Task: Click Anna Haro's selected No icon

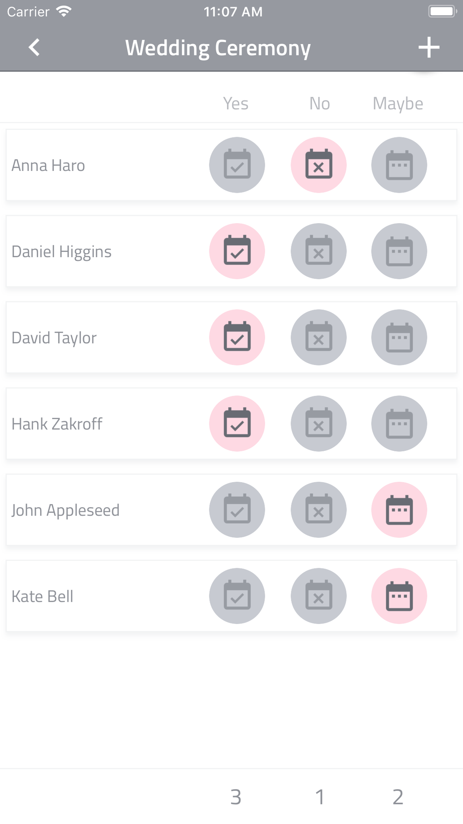Action: tap(319, 165)
